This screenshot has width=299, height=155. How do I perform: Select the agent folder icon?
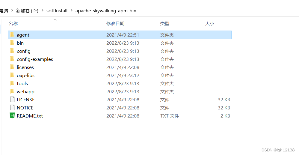[12, 35]
